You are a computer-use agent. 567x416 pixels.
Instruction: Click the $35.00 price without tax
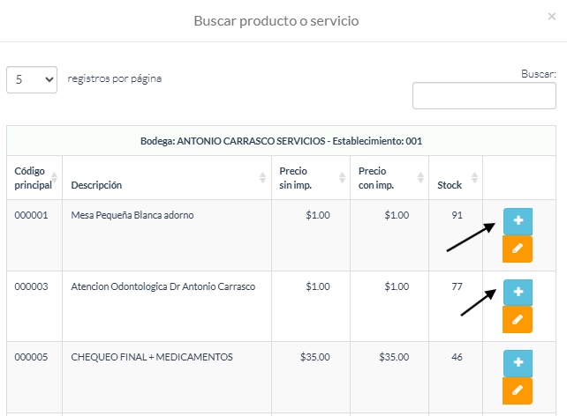pos(315,357)
